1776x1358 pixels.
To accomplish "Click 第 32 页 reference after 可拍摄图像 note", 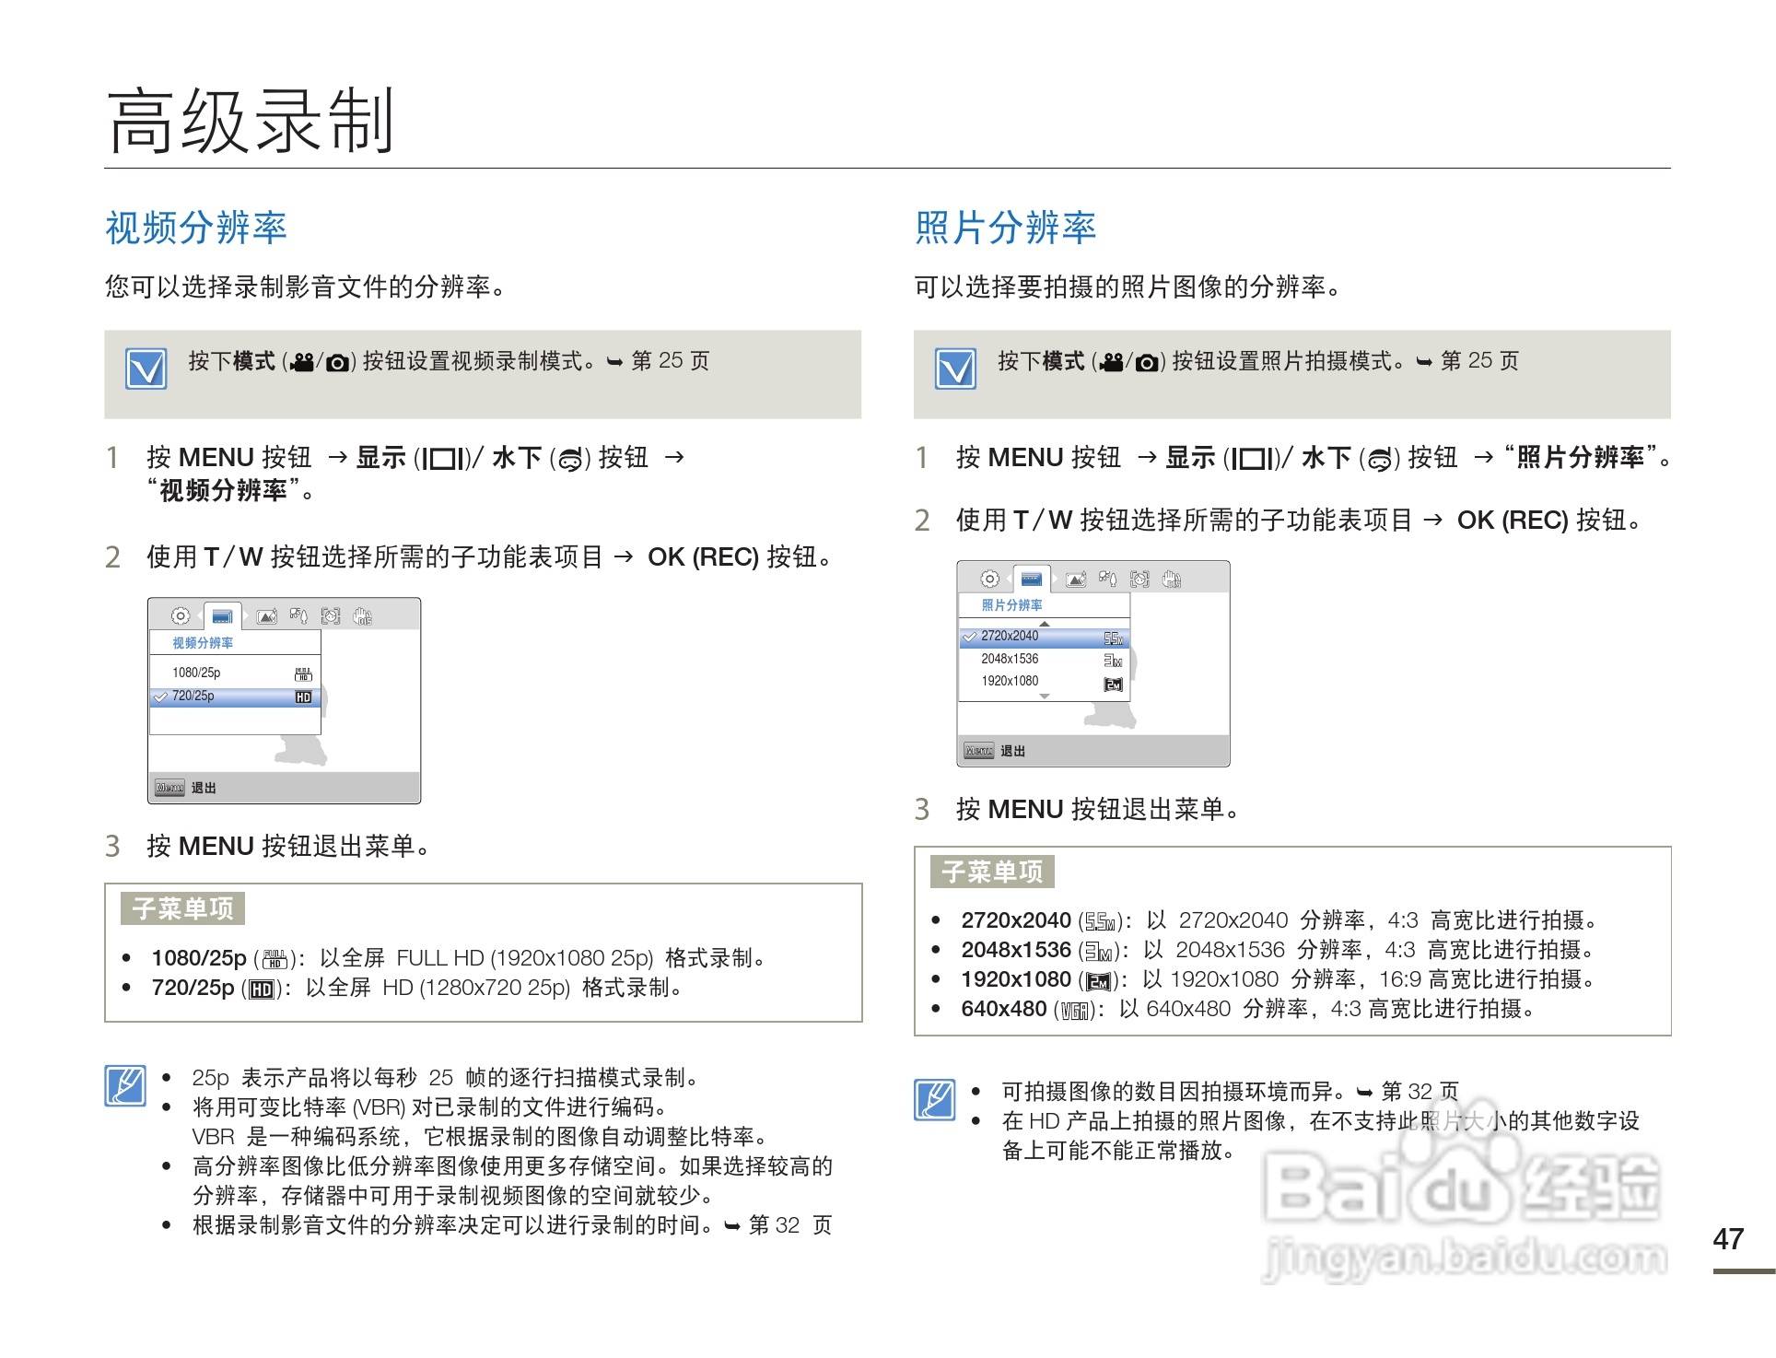I will (1420, 1092).
